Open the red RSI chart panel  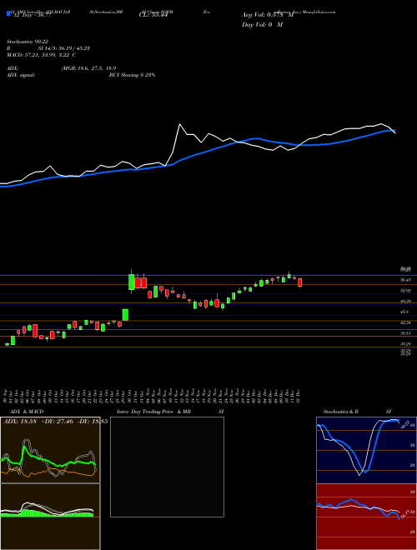coord(366,517)
